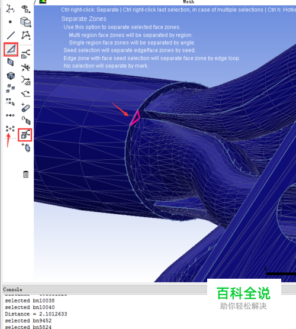Click the curved flip arrow icon
296x329 pixels.
[25, 93]
